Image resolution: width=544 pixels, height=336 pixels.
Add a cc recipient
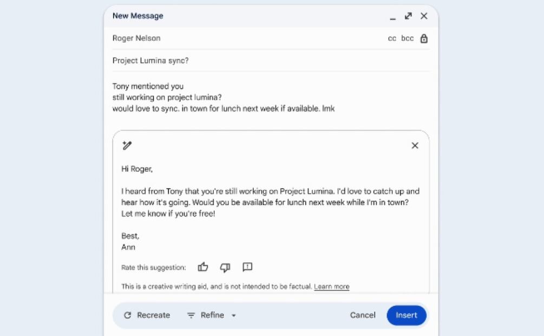pyautogui.click(x=392, y=38)
